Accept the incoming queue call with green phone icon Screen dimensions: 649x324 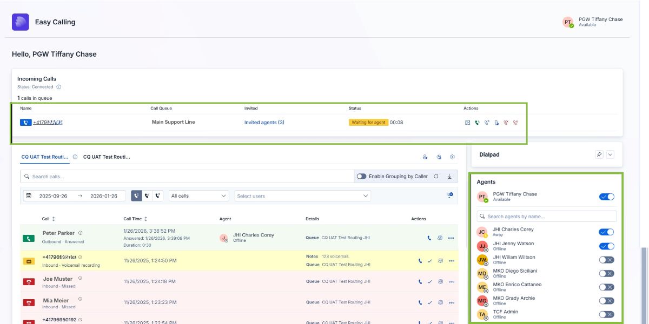click(x=477, y=123)
